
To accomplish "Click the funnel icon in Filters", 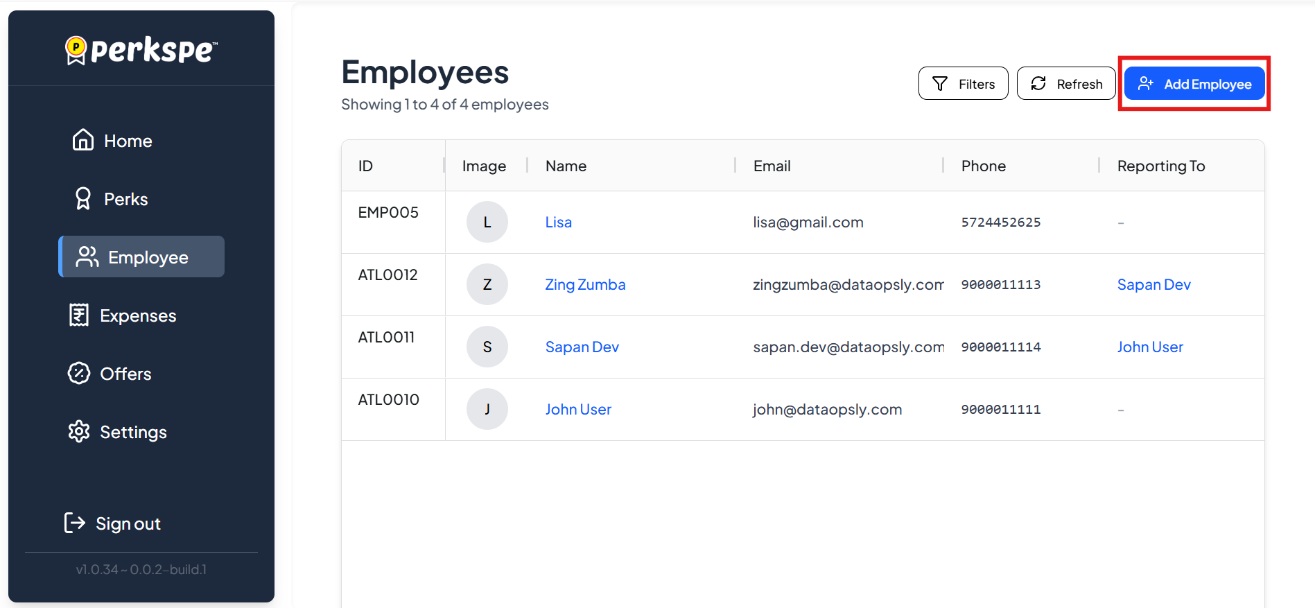I will coord(940,84).
